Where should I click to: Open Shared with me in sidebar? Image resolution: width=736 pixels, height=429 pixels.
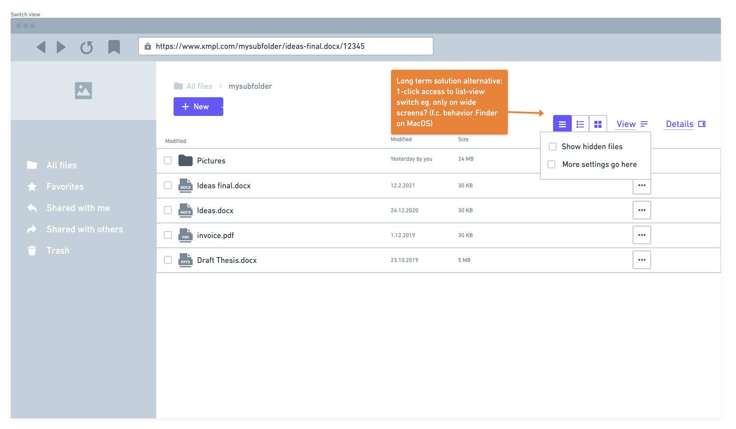(78, 208)
